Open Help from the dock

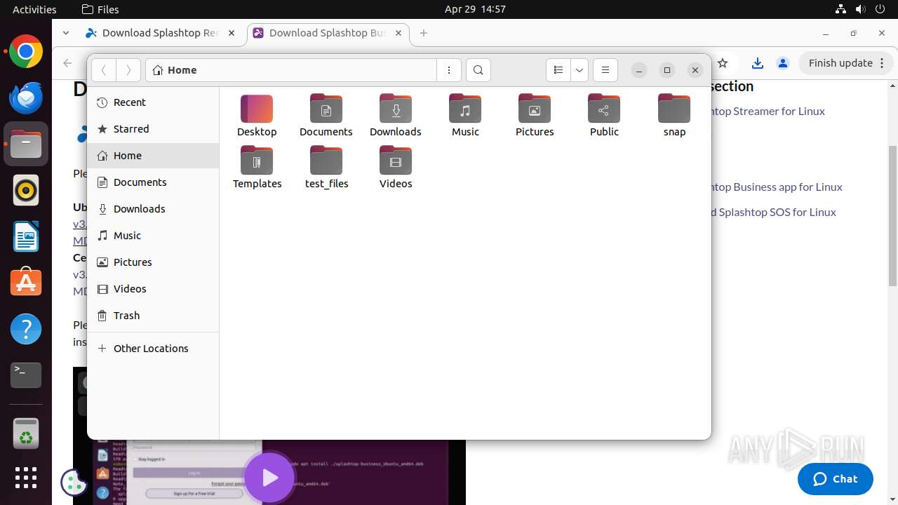(x=26, y=329)
